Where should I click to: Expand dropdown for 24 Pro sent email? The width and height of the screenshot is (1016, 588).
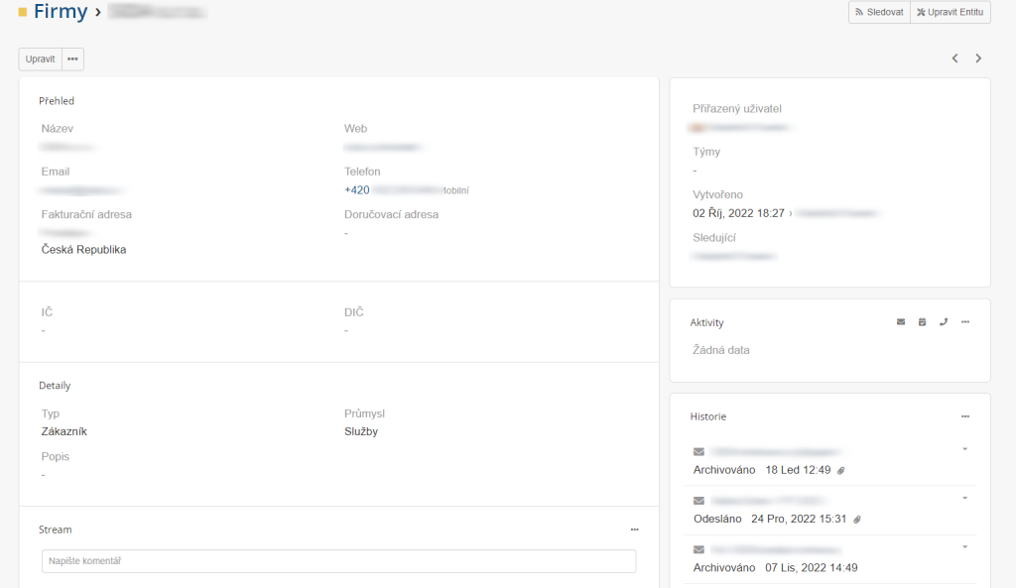click(964, 498)
